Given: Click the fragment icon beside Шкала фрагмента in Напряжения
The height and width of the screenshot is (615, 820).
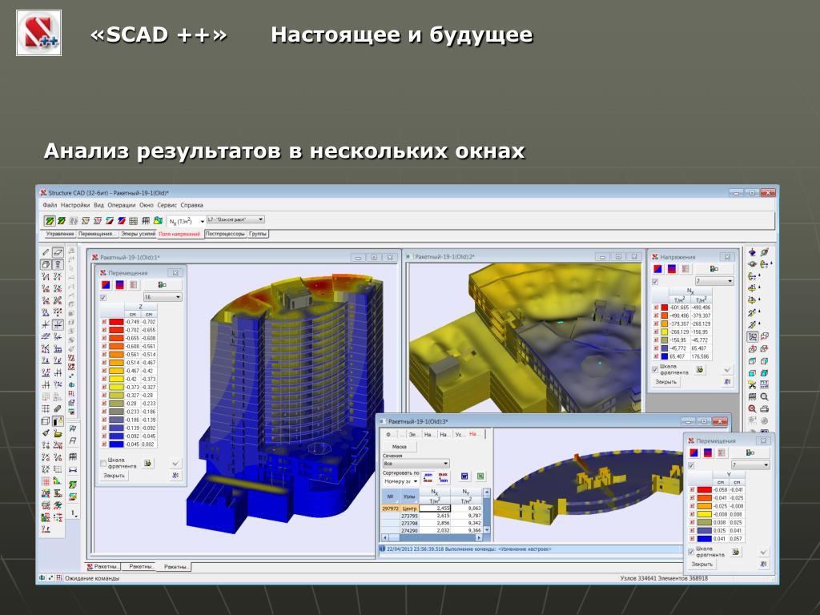Looking at the screenshot, I should coord(699,370).
